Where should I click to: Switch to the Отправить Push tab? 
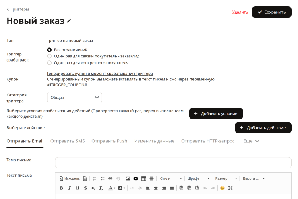pyautogui.click(x=109, y=141)
